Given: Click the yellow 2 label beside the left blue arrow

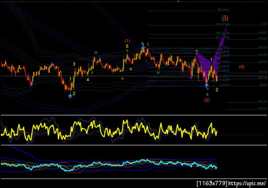Looking at the screenshot, I should click(x=74, y=94).
